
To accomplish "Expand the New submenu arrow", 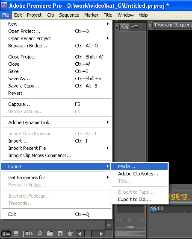I will point(108,24).
